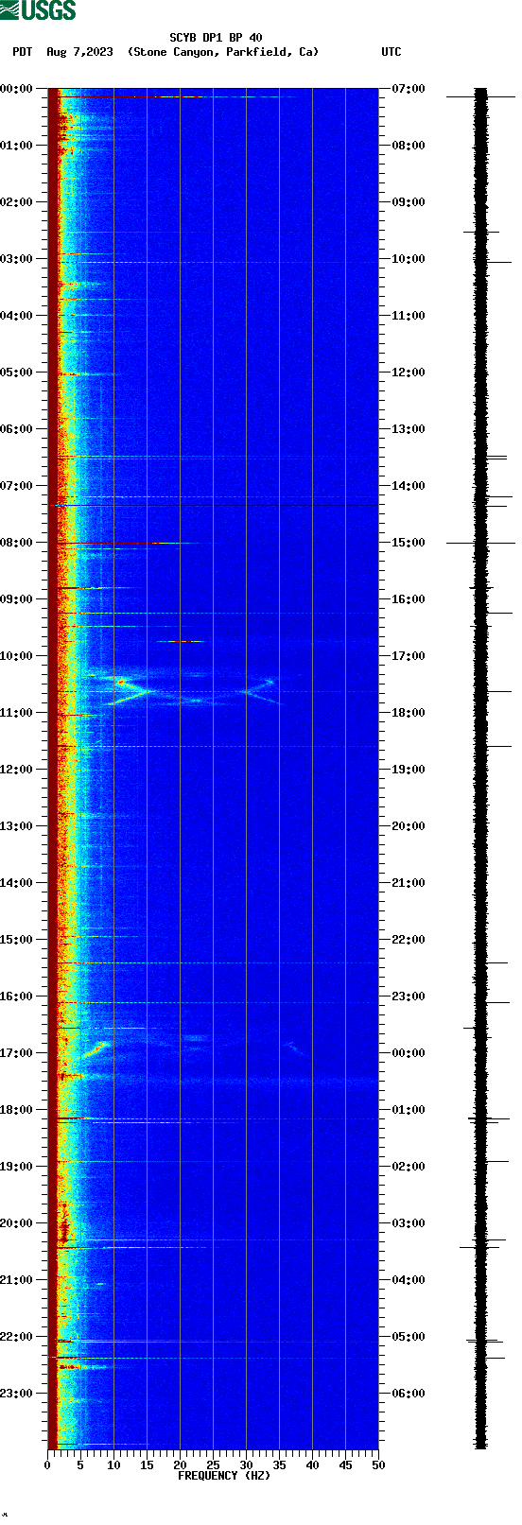Click PDT time label 18:00
The image size is (522, 1525).
(17, 1110)
